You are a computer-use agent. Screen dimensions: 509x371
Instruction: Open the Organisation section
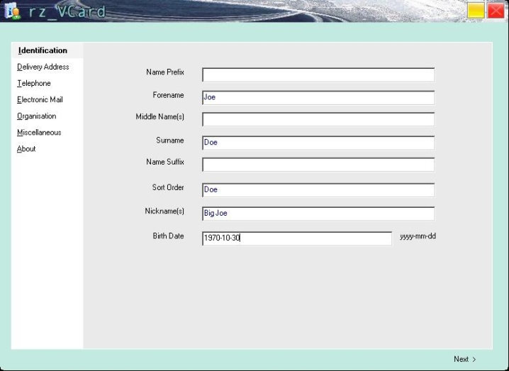click(36, 116)
